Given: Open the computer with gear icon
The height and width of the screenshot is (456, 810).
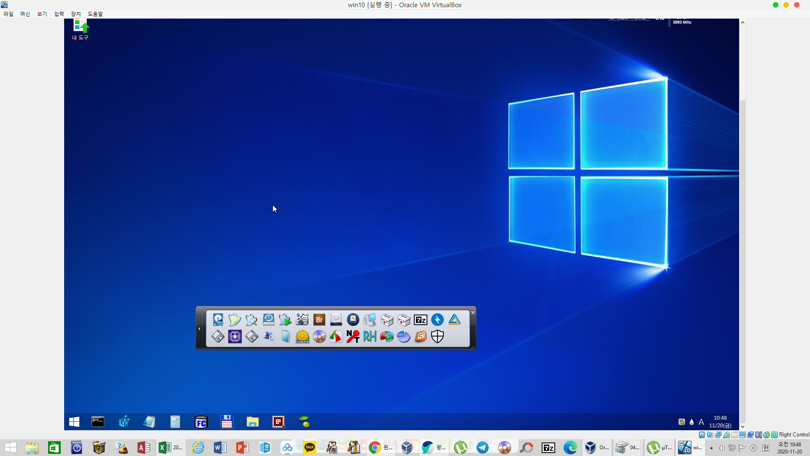Looking at the screenshot, I should pos(269,337).
